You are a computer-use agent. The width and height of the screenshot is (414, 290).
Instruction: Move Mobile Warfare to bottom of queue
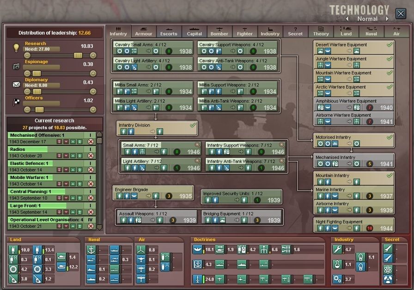60,184
